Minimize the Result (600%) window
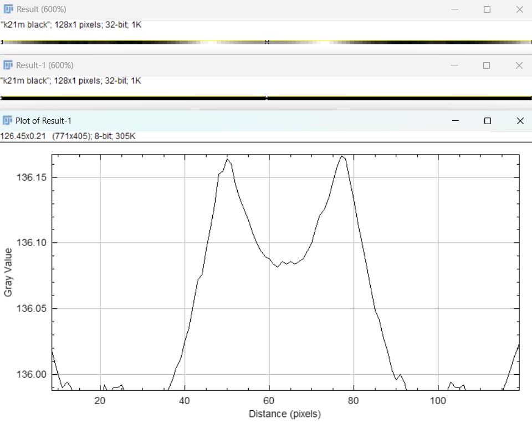Image resolution: width=532 pixels, height=423 pixels. (x=454, y=9)
